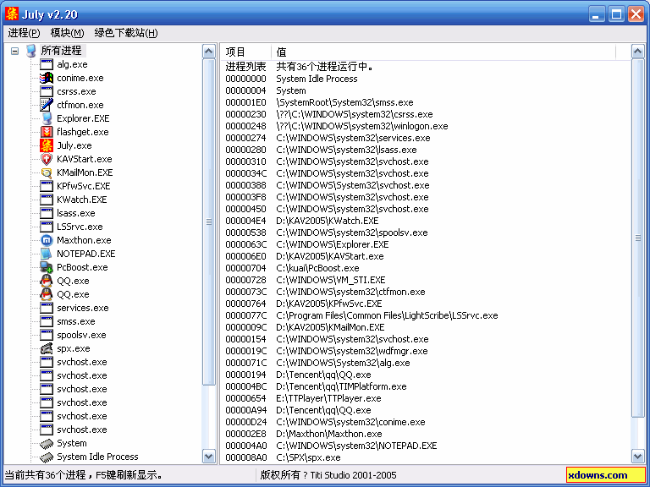Click the right list scroll-up arrow
Screen dimensions: 650x487
pos(637,52)
